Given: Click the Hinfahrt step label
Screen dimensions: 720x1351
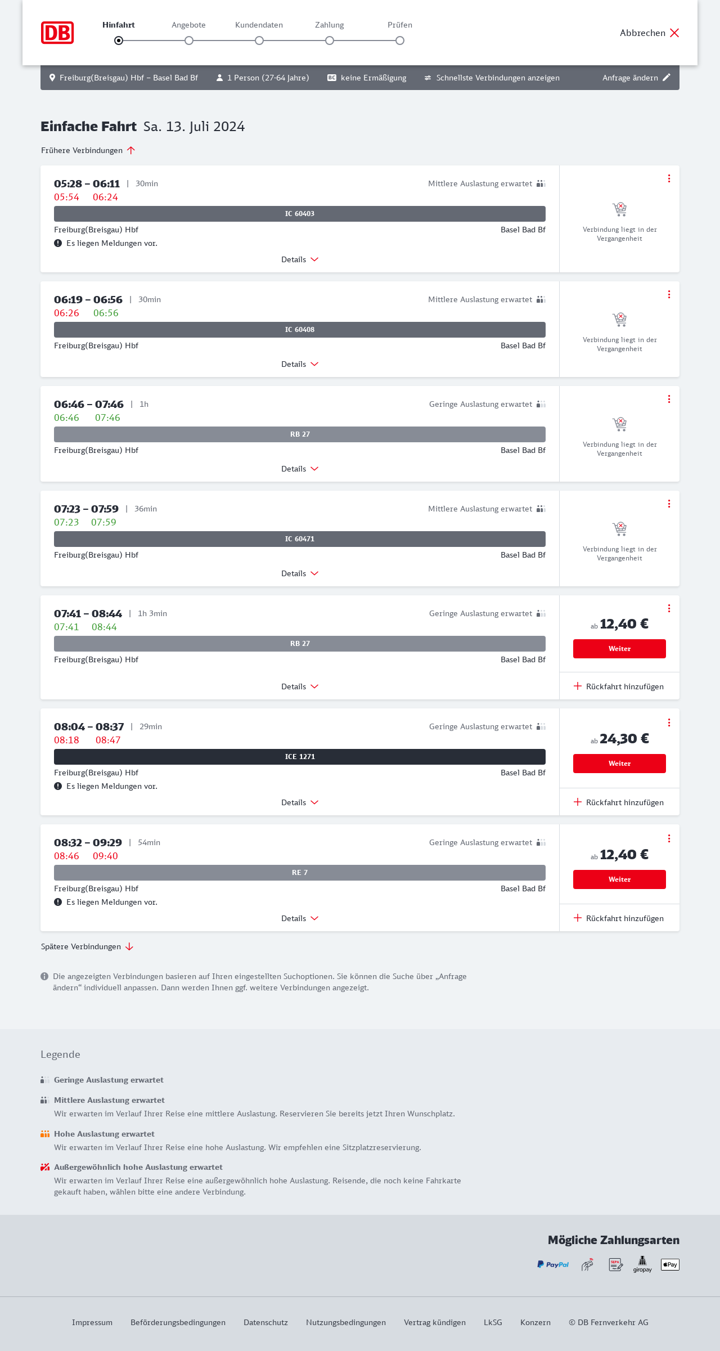Looking at the screenshot, I should click(119, 25).
